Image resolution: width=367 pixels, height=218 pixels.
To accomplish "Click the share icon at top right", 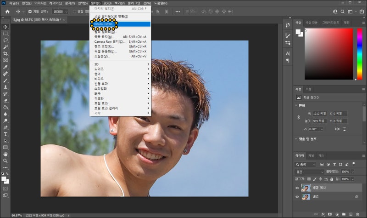I will [361, 11].
